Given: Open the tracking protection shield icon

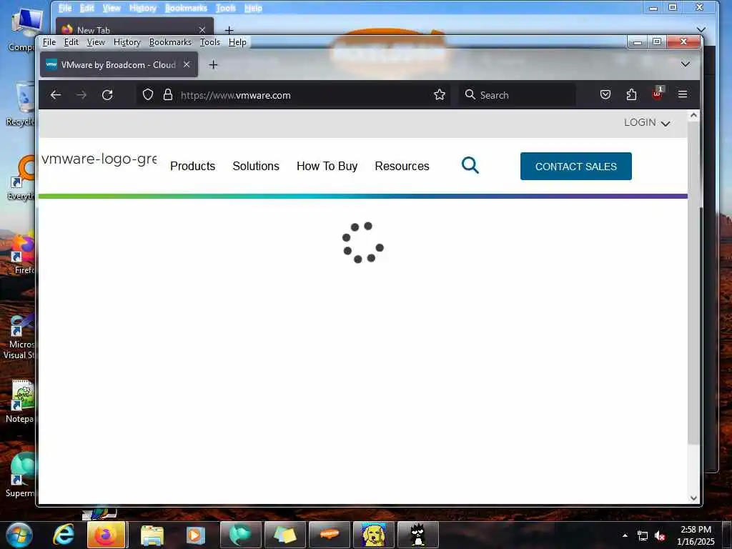Looking at the screenshot, I should tap(148, 95).
